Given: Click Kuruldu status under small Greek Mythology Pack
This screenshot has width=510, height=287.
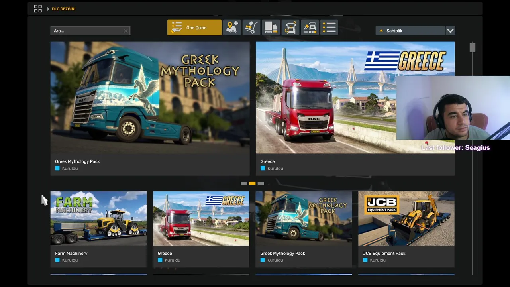Looking at the screenshot, I should click(272, 260).
